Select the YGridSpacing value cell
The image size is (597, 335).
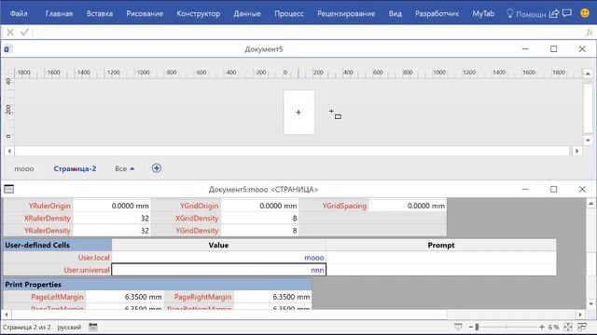pyautogui.click(x=408, y=206)
